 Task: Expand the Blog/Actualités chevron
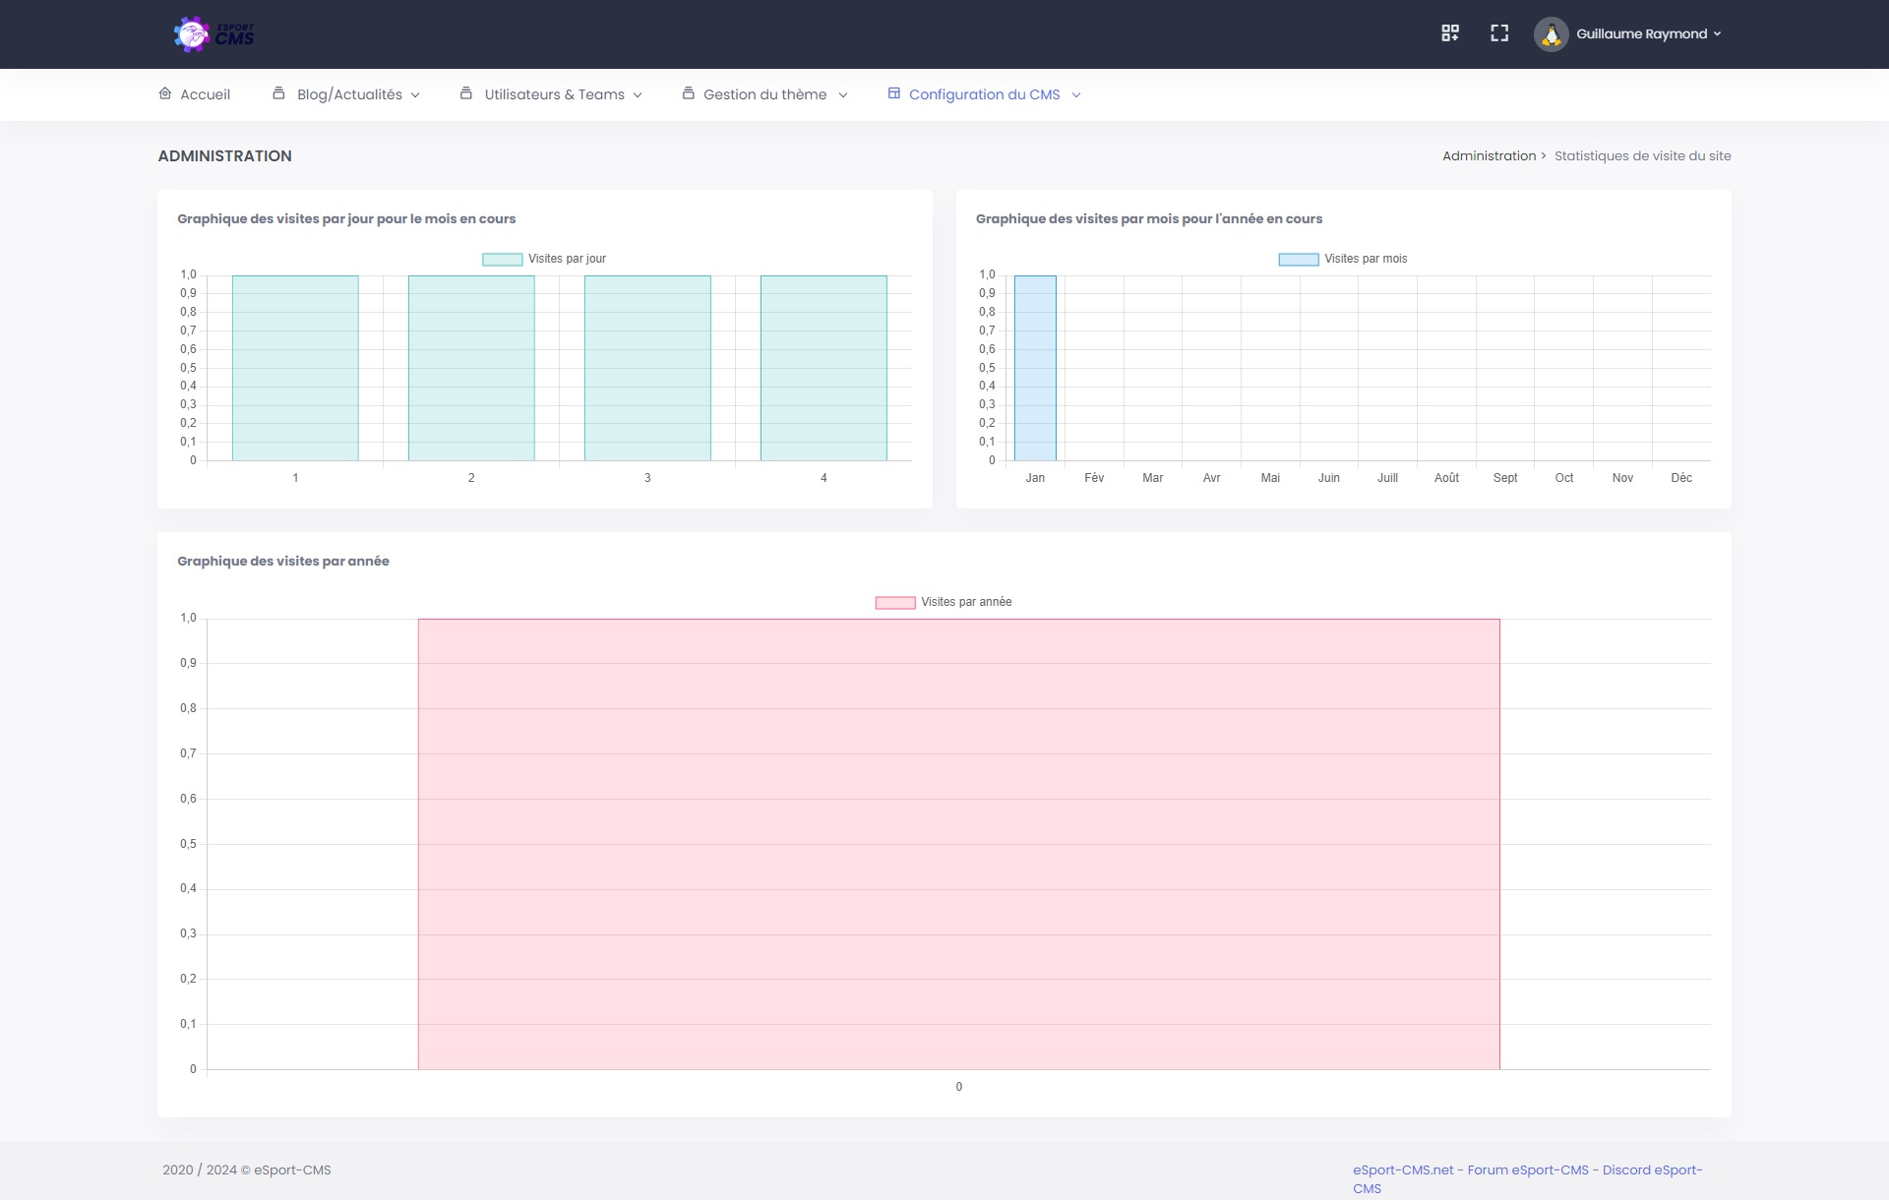tap(415, 95)
